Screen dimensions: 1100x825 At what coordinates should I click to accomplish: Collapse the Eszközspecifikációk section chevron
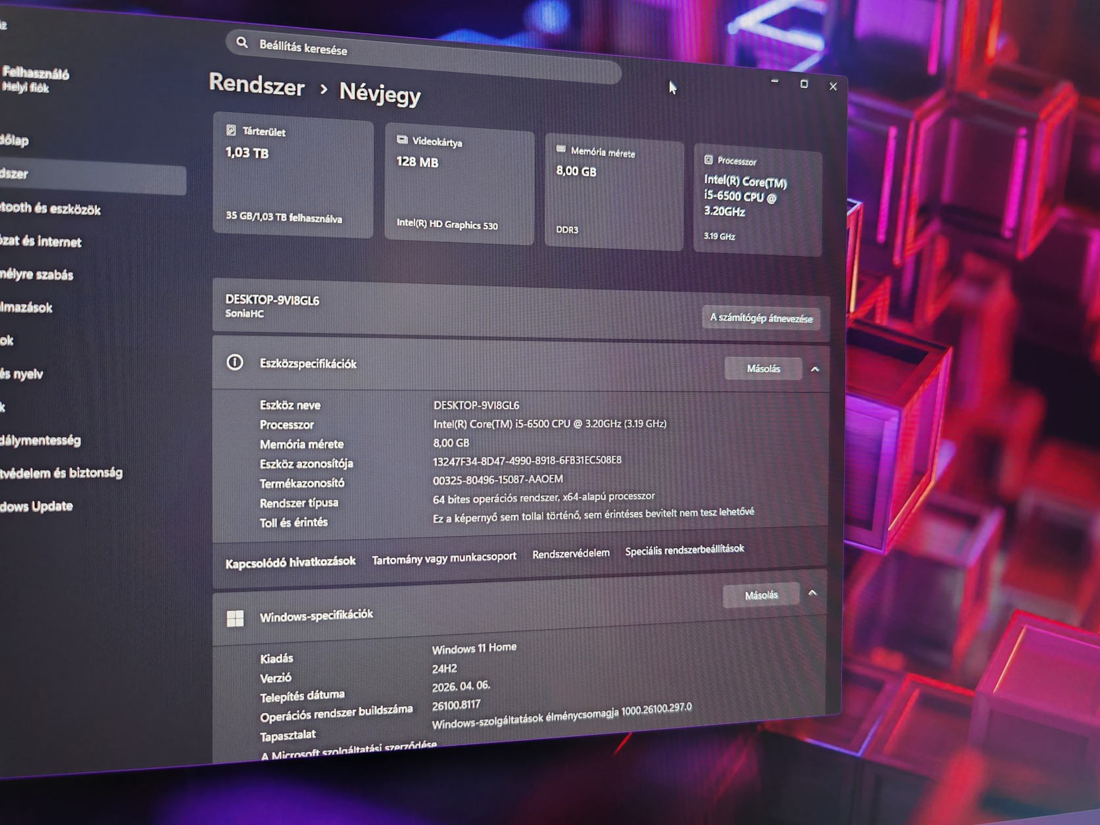point(815,369)
